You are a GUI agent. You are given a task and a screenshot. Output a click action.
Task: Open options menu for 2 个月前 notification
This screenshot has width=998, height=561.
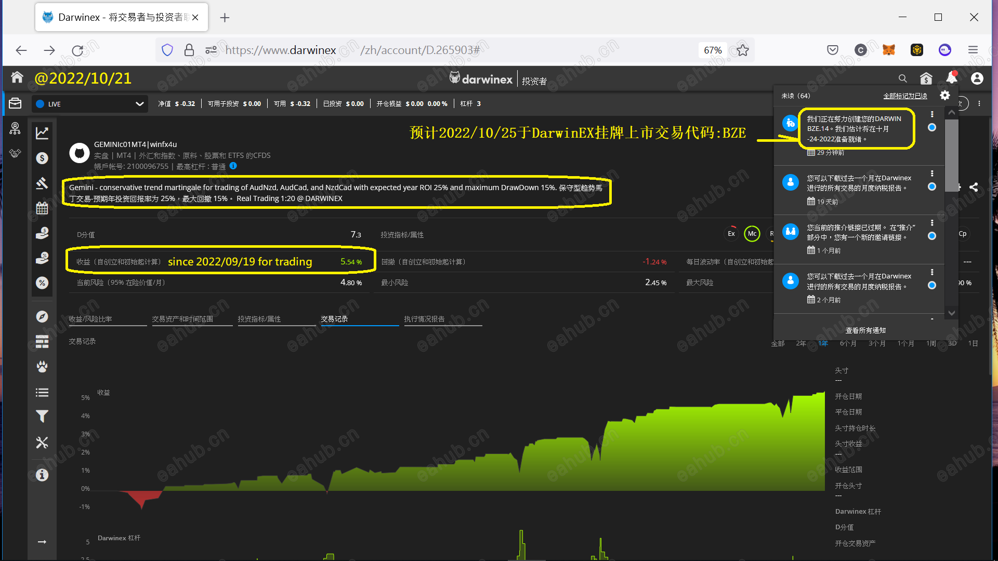click(932, 272)
